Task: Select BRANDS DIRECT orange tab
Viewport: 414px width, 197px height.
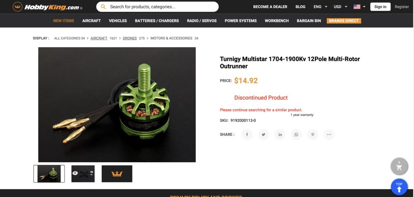Action: [344, 21]
